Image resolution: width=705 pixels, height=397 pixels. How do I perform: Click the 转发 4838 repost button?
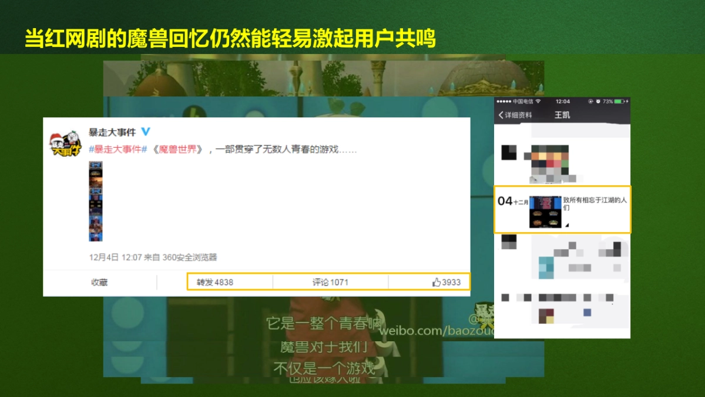(214, 282)
